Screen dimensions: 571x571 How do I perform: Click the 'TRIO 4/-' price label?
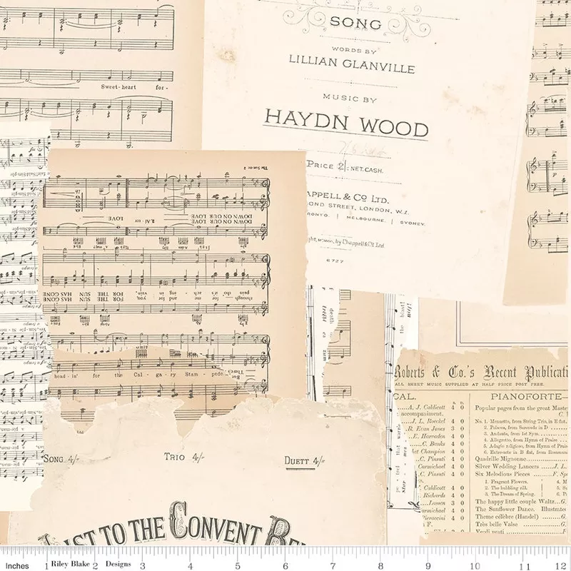183,457
